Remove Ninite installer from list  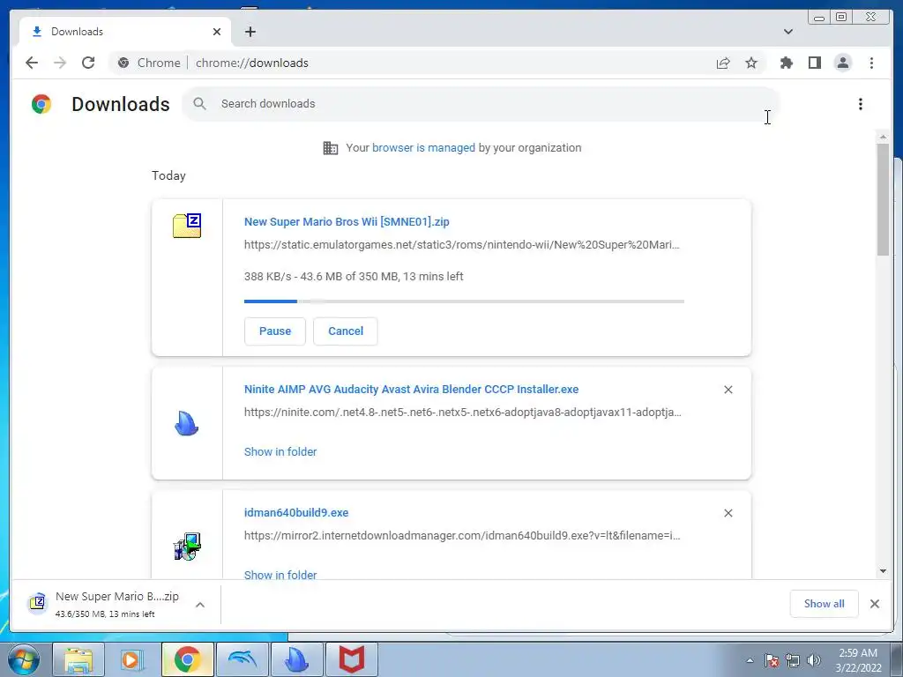pos(728,390)
